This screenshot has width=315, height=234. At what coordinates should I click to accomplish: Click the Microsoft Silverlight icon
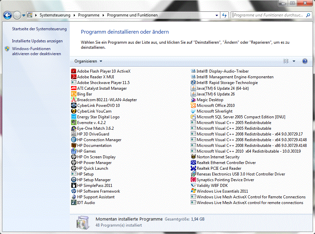(193, 111)
